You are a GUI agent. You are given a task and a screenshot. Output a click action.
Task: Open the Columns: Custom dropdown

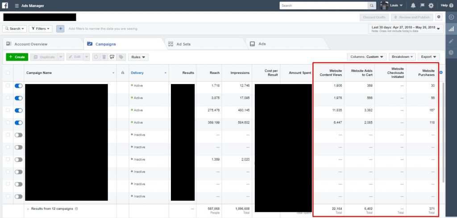click(367, 57)
